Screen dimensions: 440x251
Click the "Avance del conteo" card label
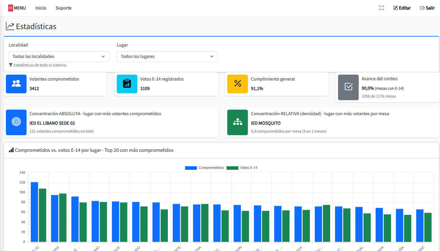tap(380, 79)
